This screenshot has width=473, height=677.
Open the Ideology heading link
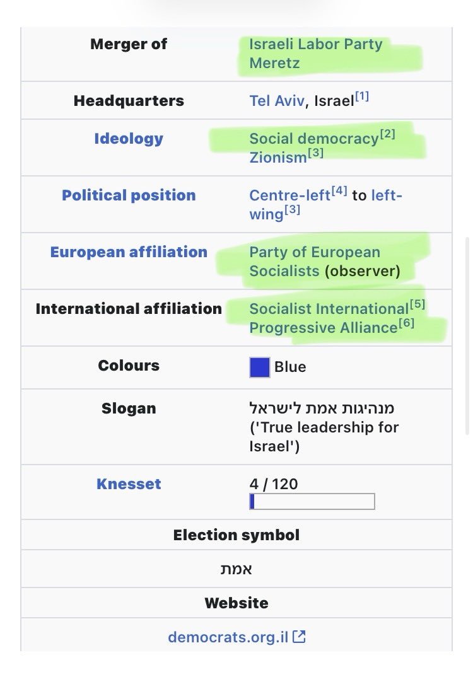(129, 139)
